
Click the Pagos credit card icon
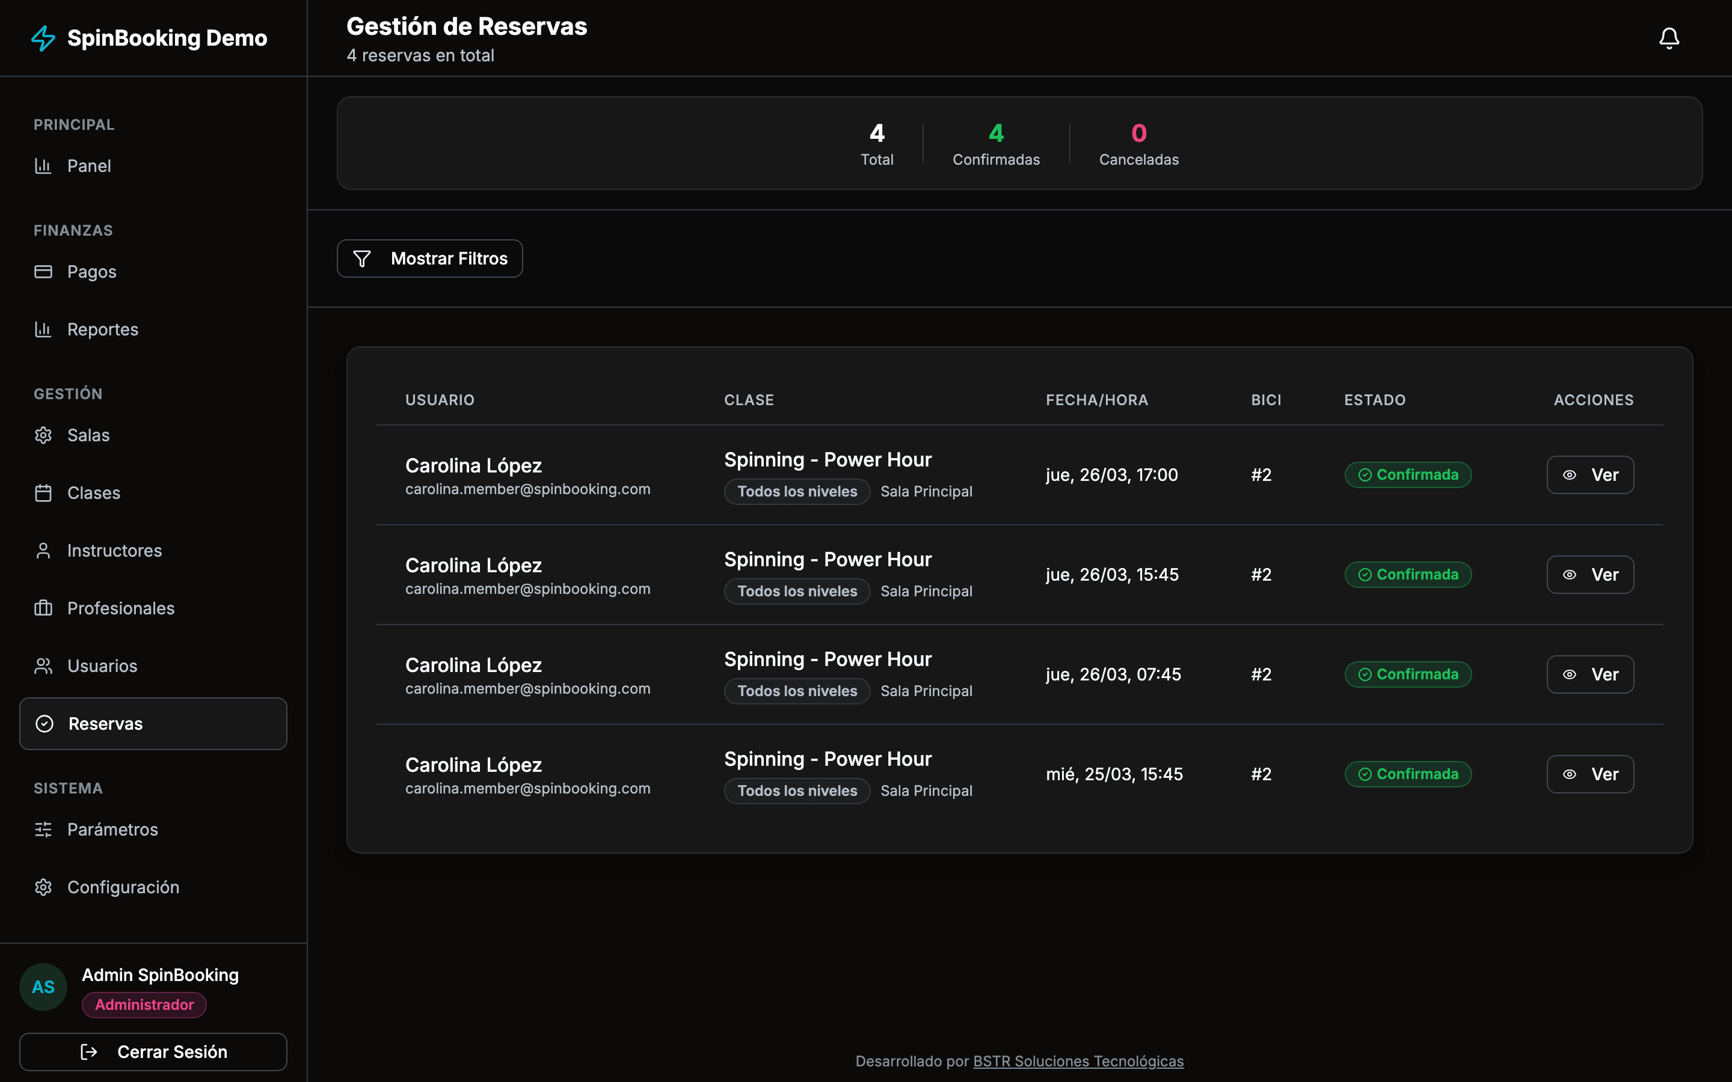[x=43, y=271]
